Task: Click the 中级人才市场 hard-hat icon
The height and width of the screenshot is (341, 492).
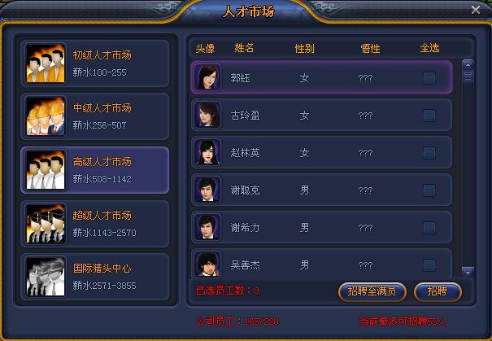Action: tap(46, 116)
